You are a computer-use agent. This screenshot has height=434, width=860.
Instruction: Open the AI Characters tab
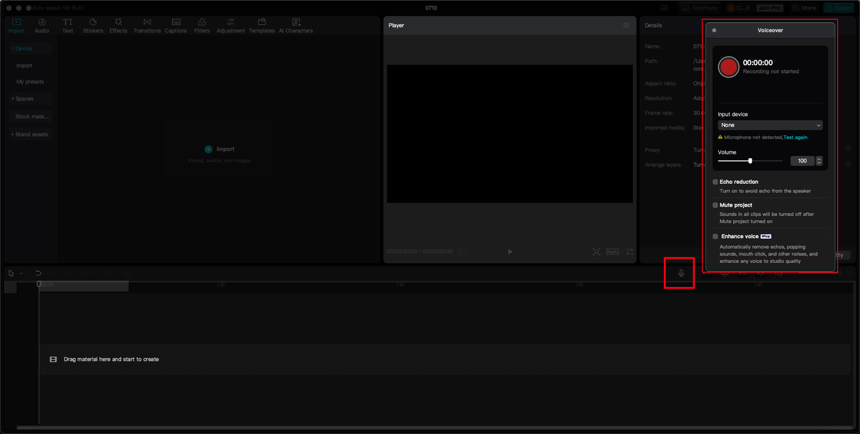pos(296,26)
